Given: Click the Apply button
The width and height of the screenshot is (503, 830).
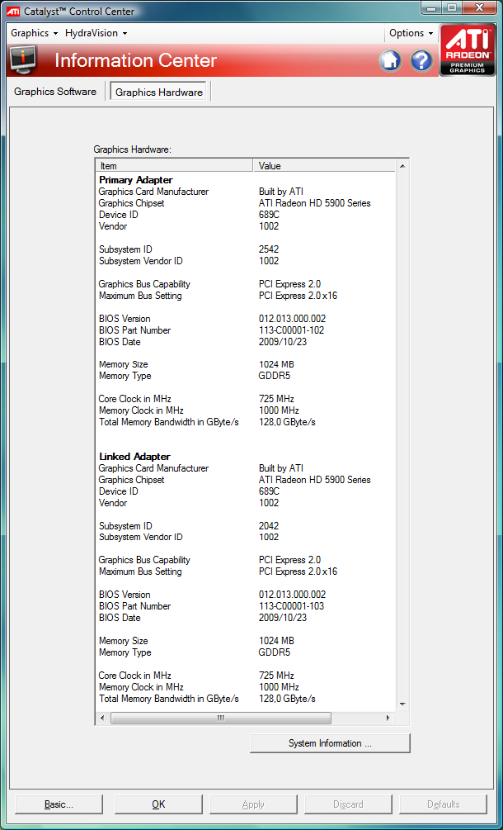Looking at the screenshot, I should (253, 804).
